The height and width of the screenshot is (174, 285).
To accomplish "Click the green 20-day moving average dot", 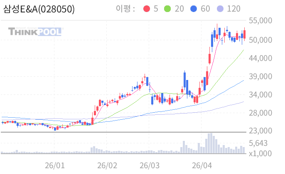I will (x=167, y=9).
